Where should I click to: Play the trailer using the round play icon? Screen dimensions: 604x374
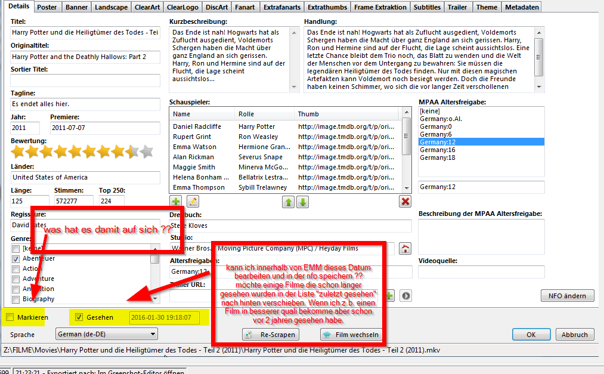[406, 296]
